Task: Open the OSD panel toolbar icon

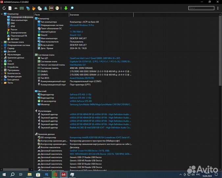Action: click(x=51, y=8)
